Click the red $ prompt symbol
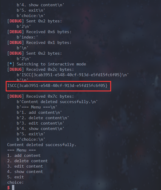 [8, 188]
